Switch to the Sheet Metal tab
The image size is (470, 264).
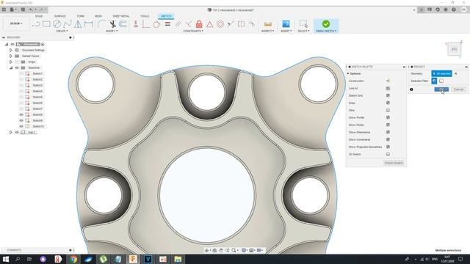(x=121, y=16)
